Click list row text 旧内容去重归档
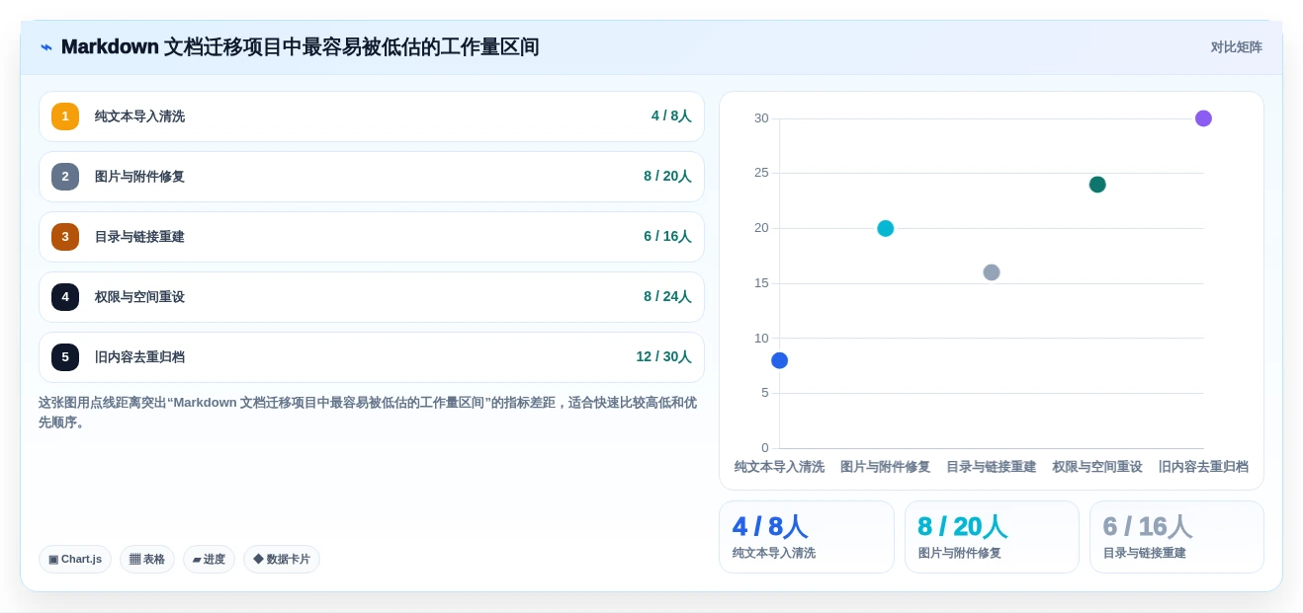Image resolution: width=1303 pixels, height=613 pixels. [x=139, y=357]
